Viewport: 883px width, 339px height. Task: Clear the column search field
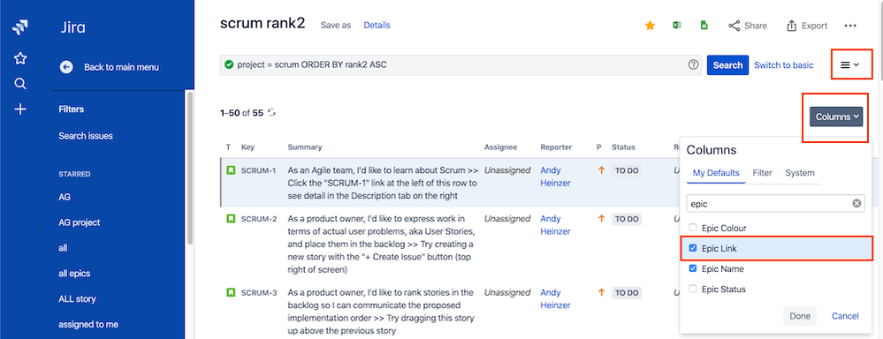point(856,204)
